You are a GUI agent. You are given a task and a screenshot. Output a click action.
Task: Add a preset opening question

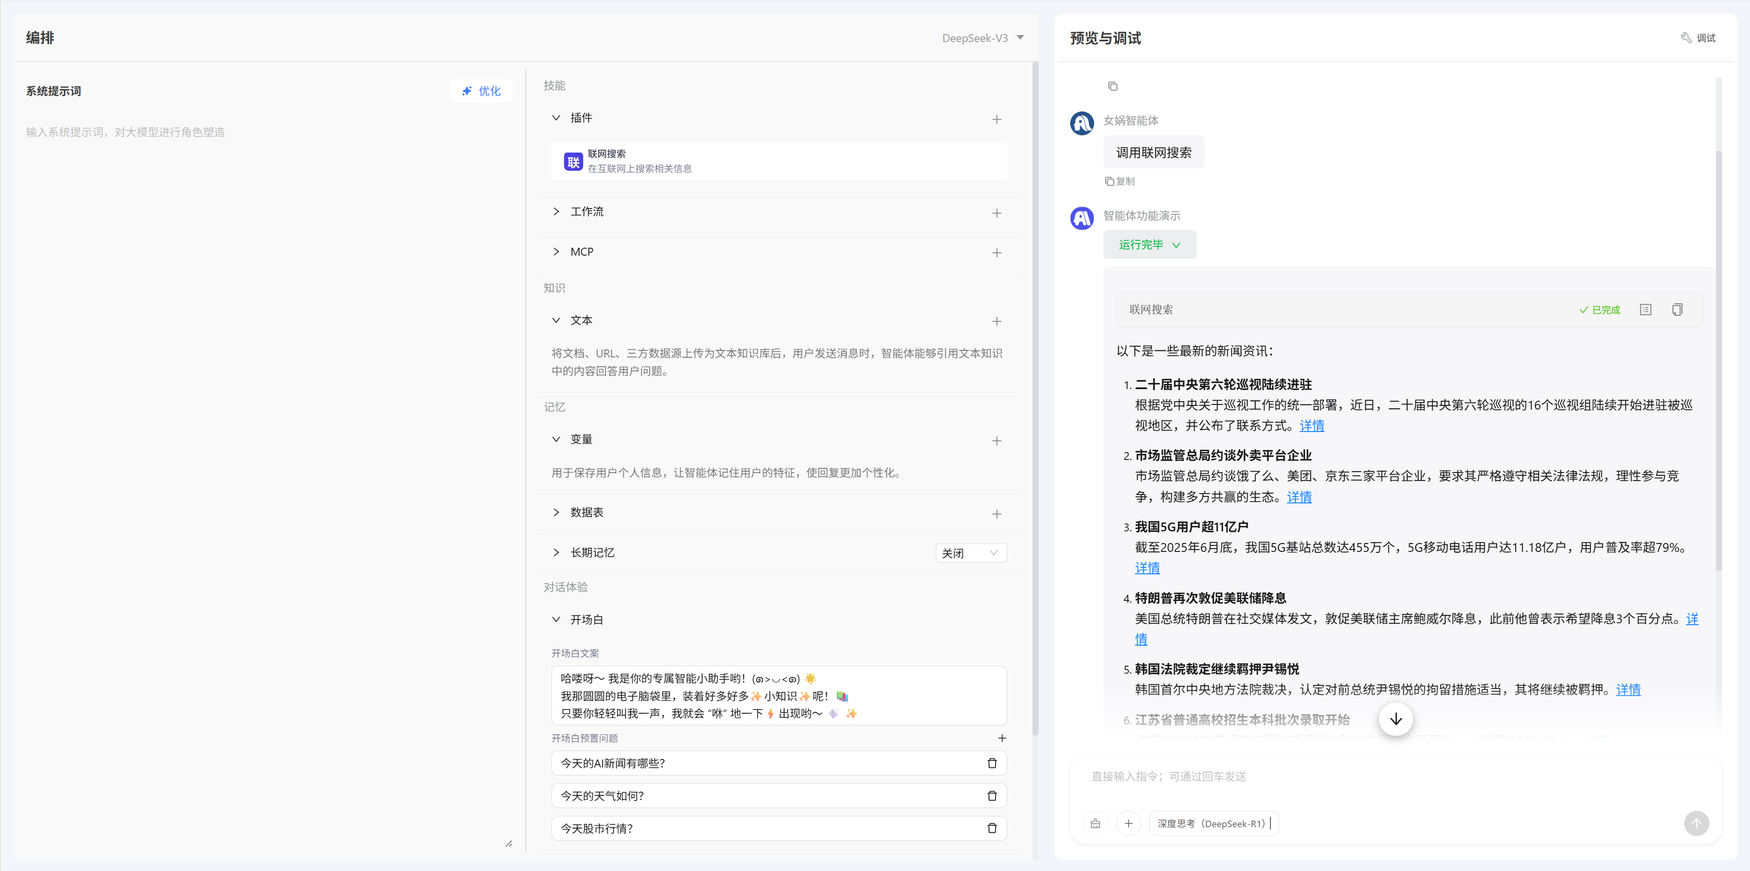point(1001,739)
